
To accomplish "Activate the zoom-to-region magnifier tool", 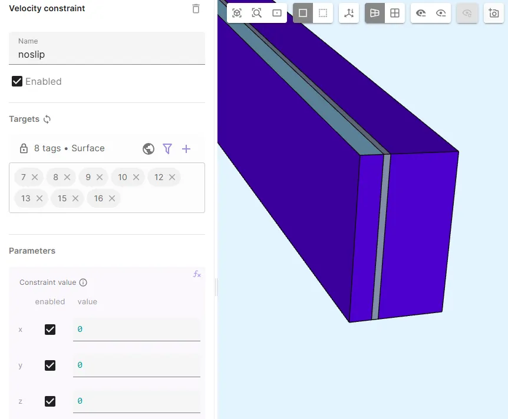I will click(257, 13).
